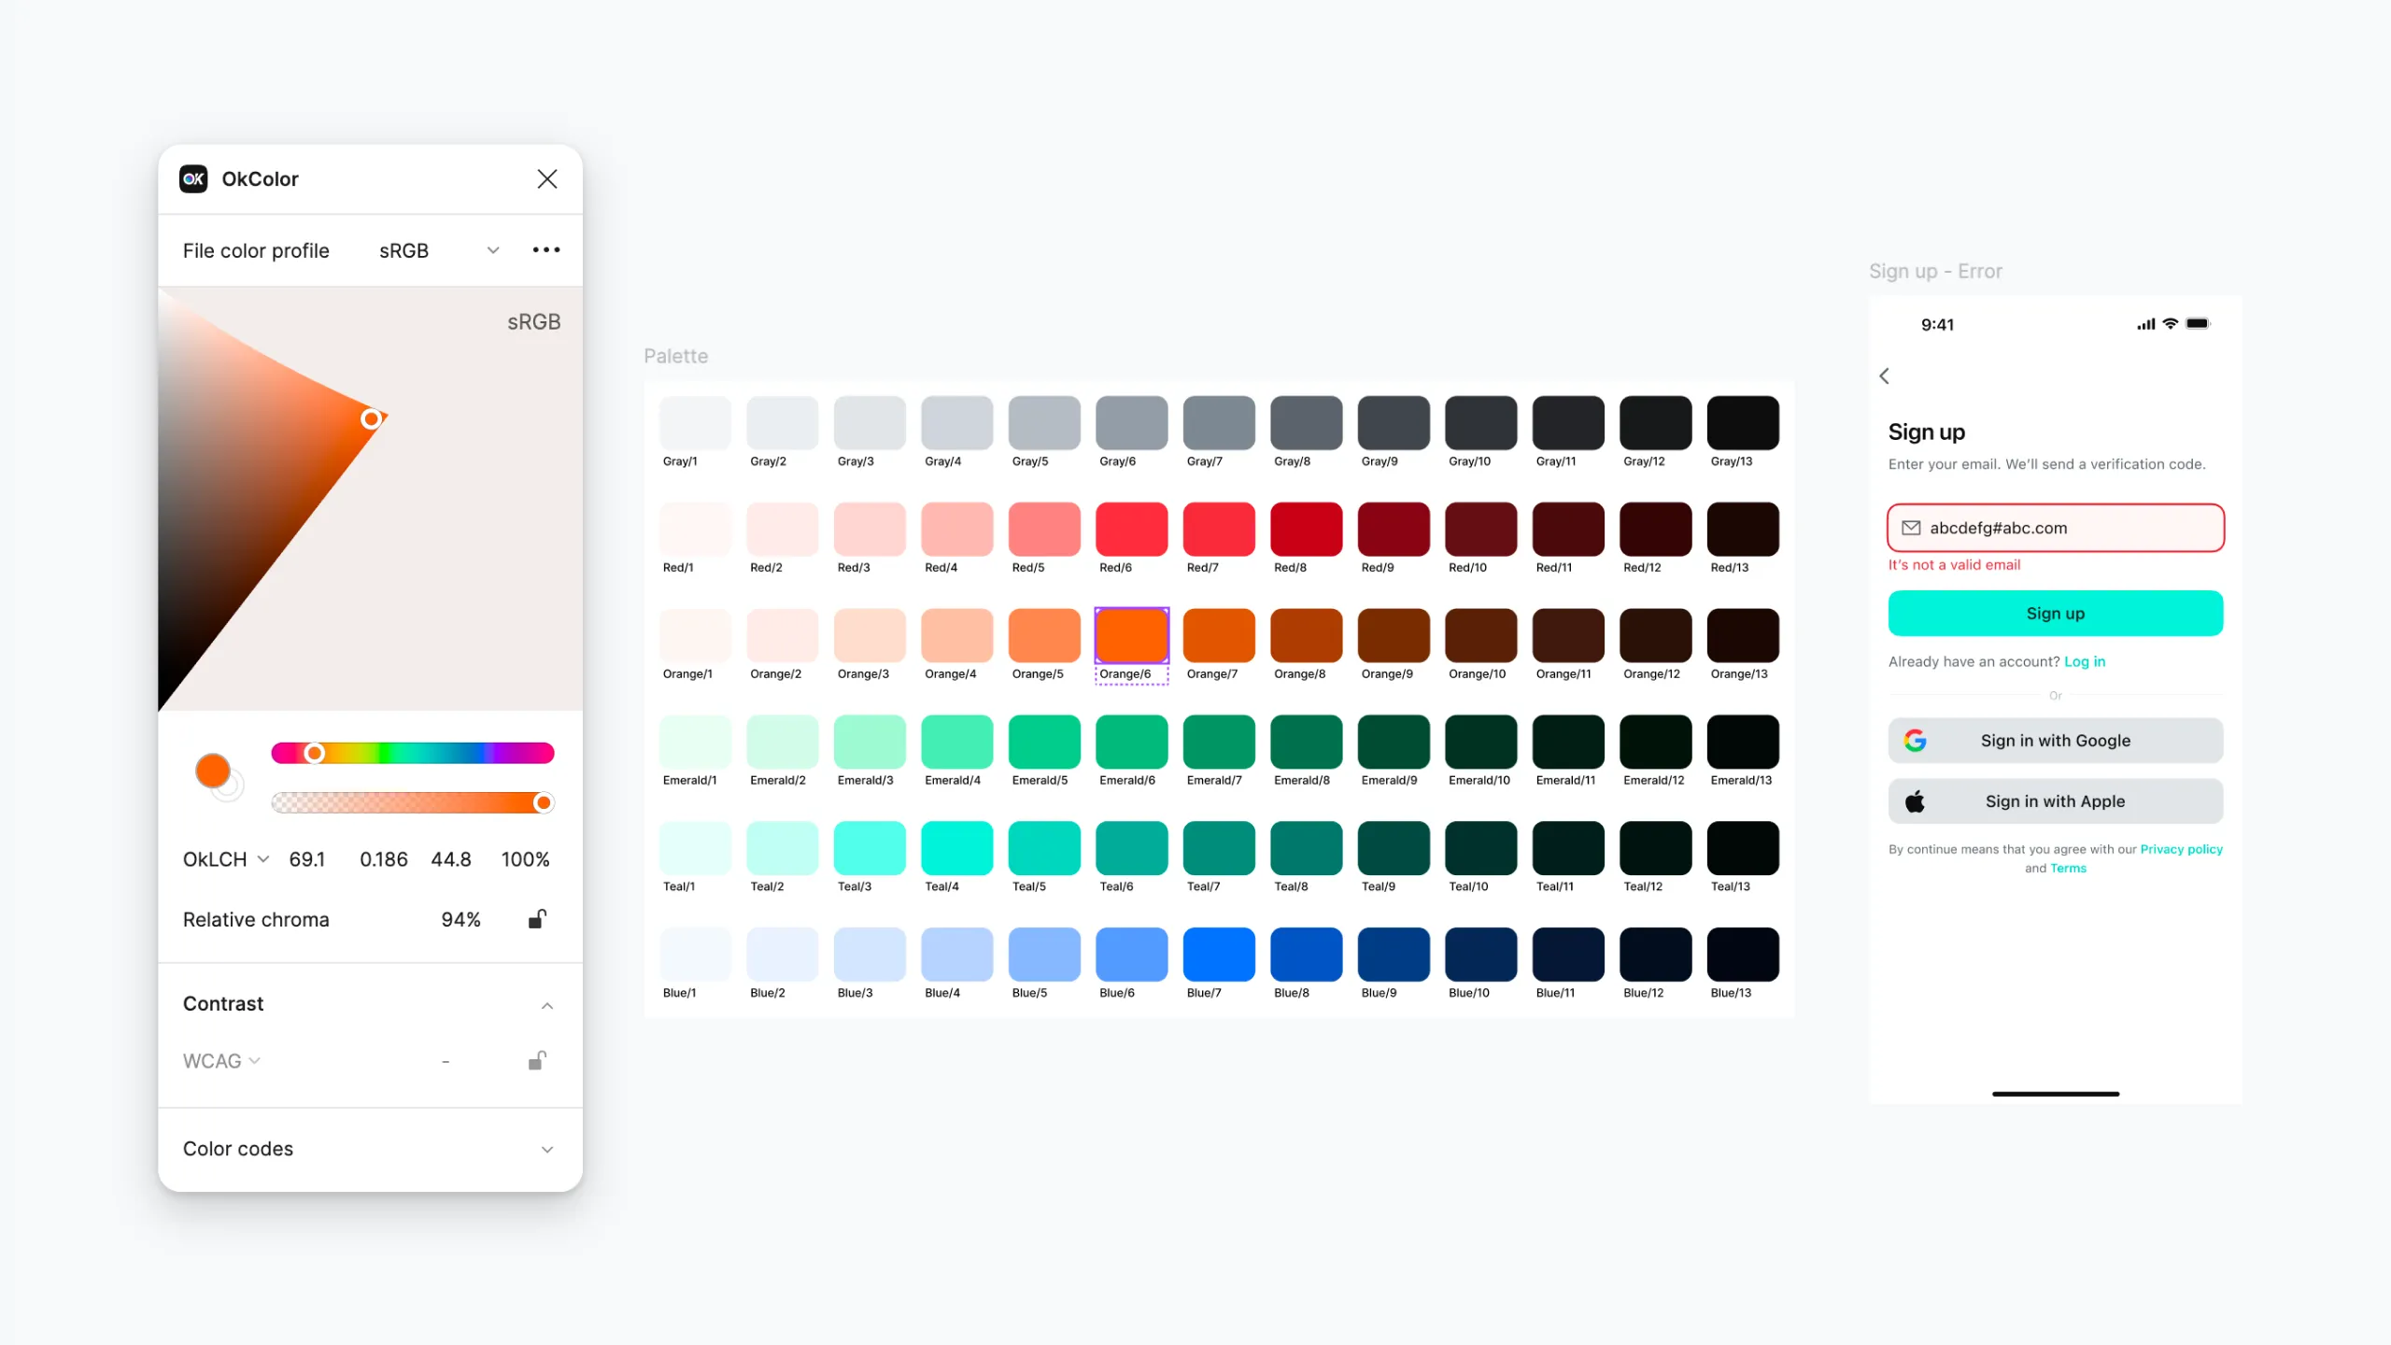Click the Google logo icon
Viewport: 2391px width, 1345px height.
1916,741
